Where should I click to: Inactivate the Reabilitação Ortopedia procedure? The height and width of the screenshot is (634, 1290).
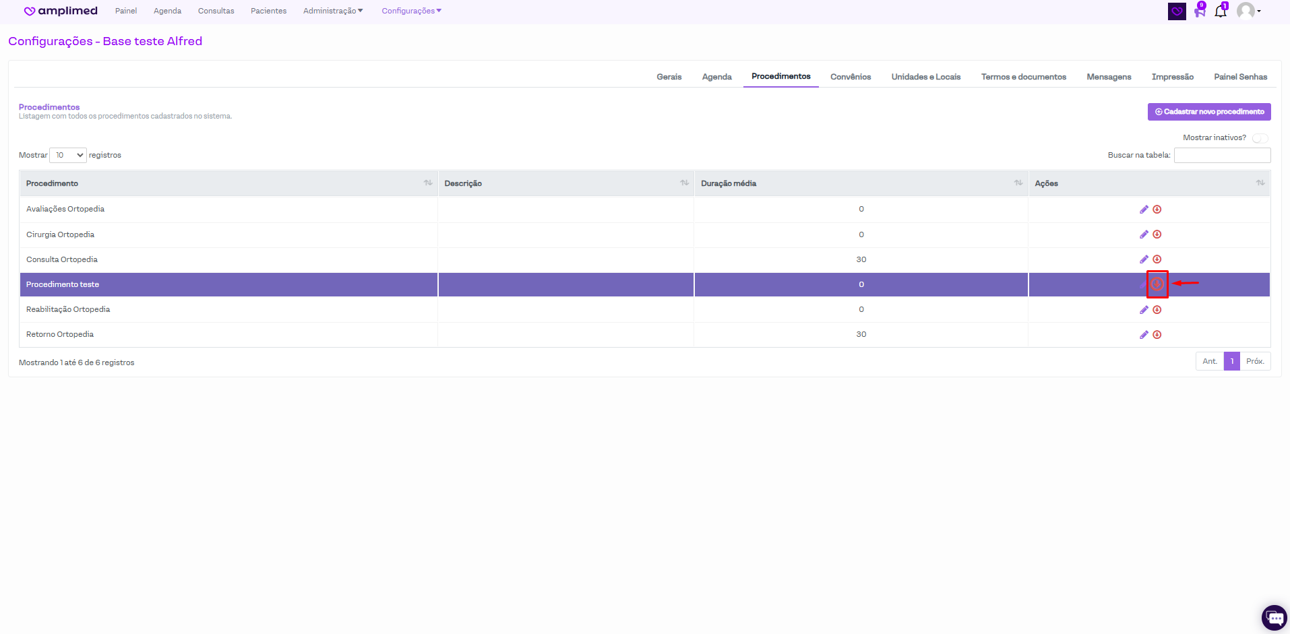point(1157,310)
